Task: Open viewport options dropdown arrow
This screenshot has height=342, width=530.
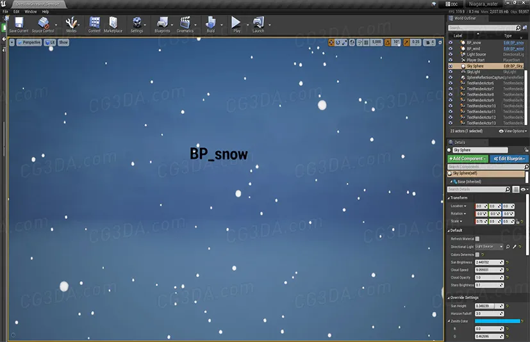Action: [12, 42]
